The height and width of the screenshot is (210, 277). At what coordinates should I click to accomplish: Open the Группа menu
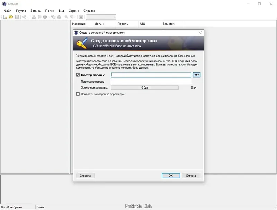click(21, 11)
